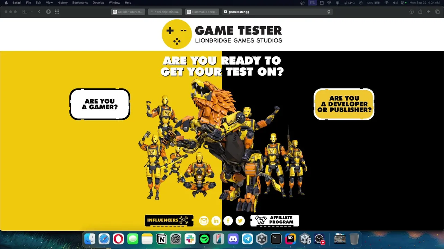Image resolution: width=444 pixels, height=249 pixels.
Task: Open Unity Hub from the dock
Action: 262,239
